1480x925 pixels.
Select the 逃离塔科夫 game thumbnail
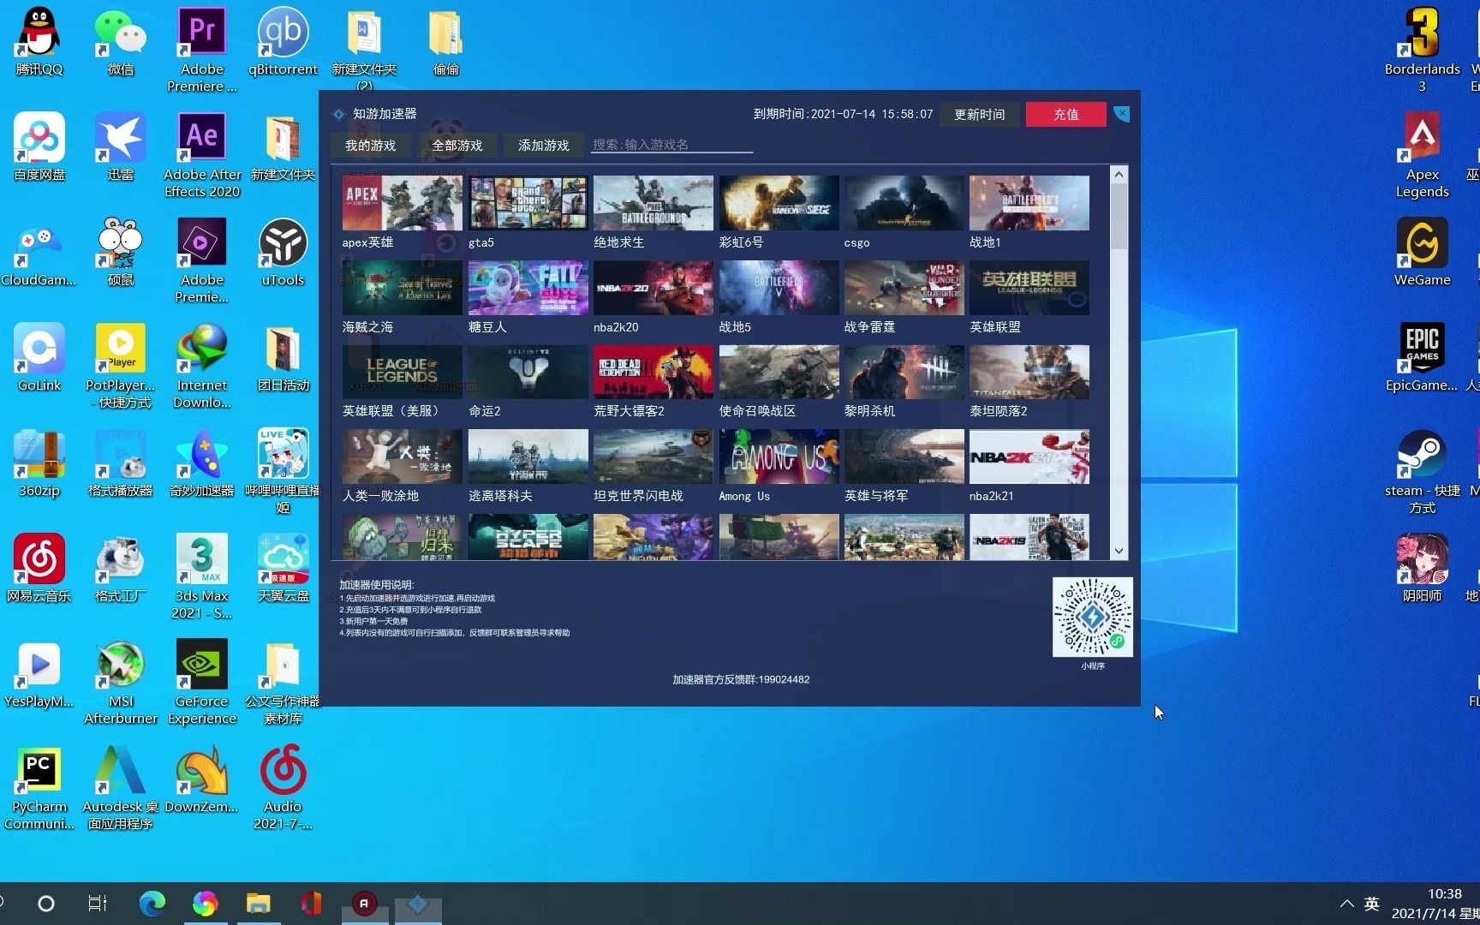point(528,457)
